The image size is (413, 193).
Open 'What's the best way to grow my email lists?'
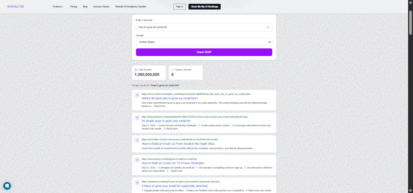(170, 98)
